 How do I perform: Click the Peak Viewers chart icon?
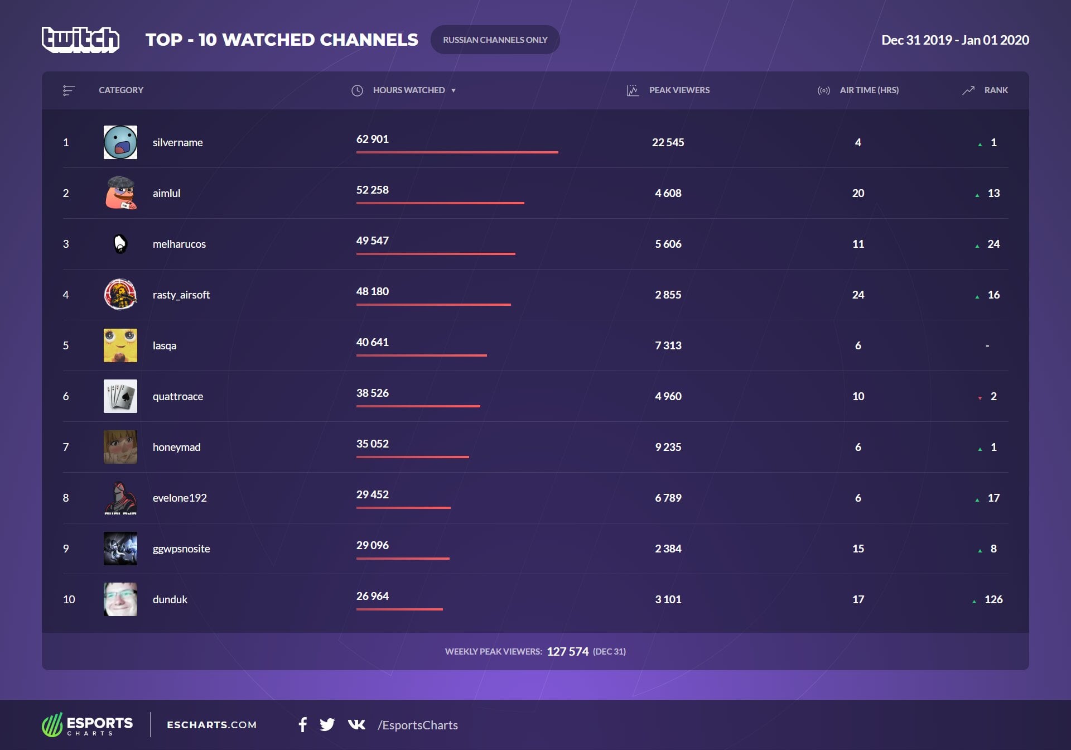(632, 90)
